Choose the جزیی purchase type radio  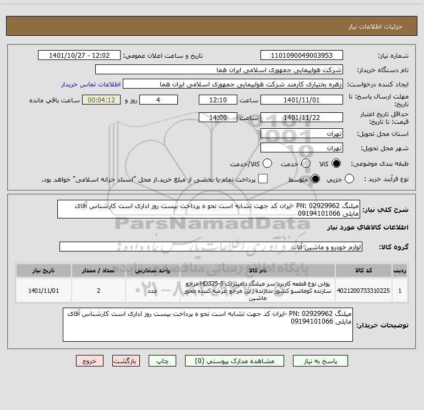tap(349, 179)
